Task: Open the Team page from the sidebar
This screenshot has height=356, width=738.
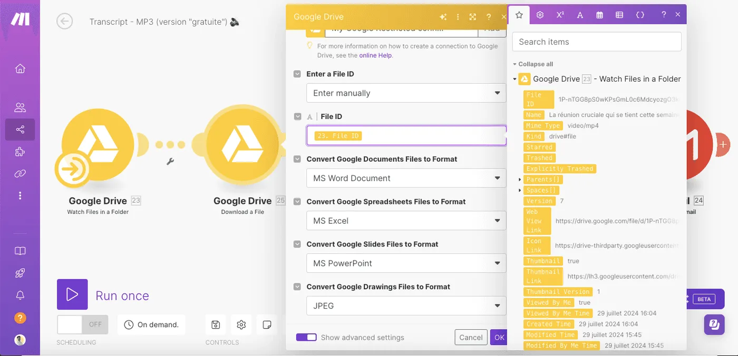Action: 20,107
